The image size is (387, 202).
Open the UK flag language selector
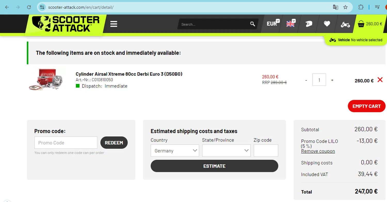point(291,24)
